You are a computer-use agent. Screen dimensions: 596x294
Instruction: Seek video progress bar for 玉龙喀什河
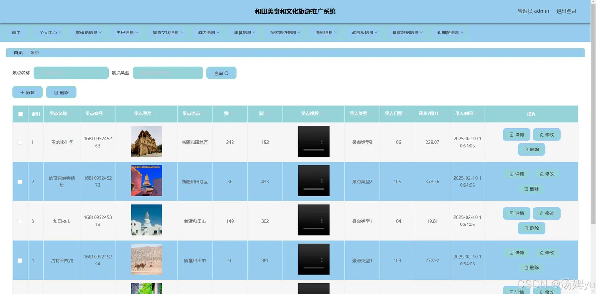(x=314, y=150)
